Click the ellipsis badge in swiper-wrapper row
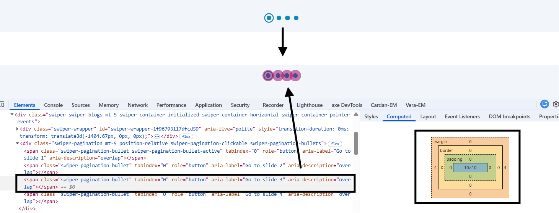This screenshot has width=559, height=213. point(156,136)
